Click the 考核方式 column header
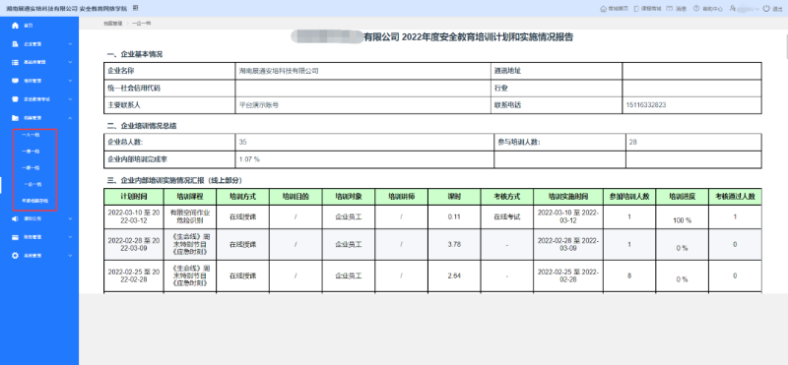This screenshot has width=788, height=365. click(x=507, y=197)
